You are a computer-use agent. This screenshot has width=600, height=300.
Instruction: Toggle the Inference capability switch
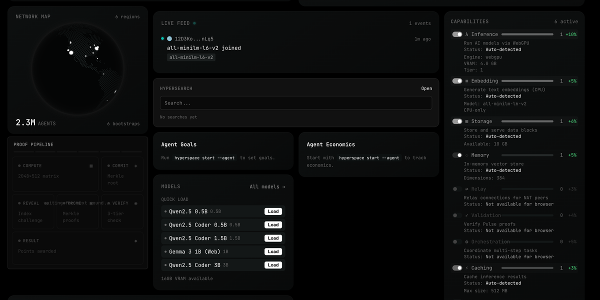point(457,34)
